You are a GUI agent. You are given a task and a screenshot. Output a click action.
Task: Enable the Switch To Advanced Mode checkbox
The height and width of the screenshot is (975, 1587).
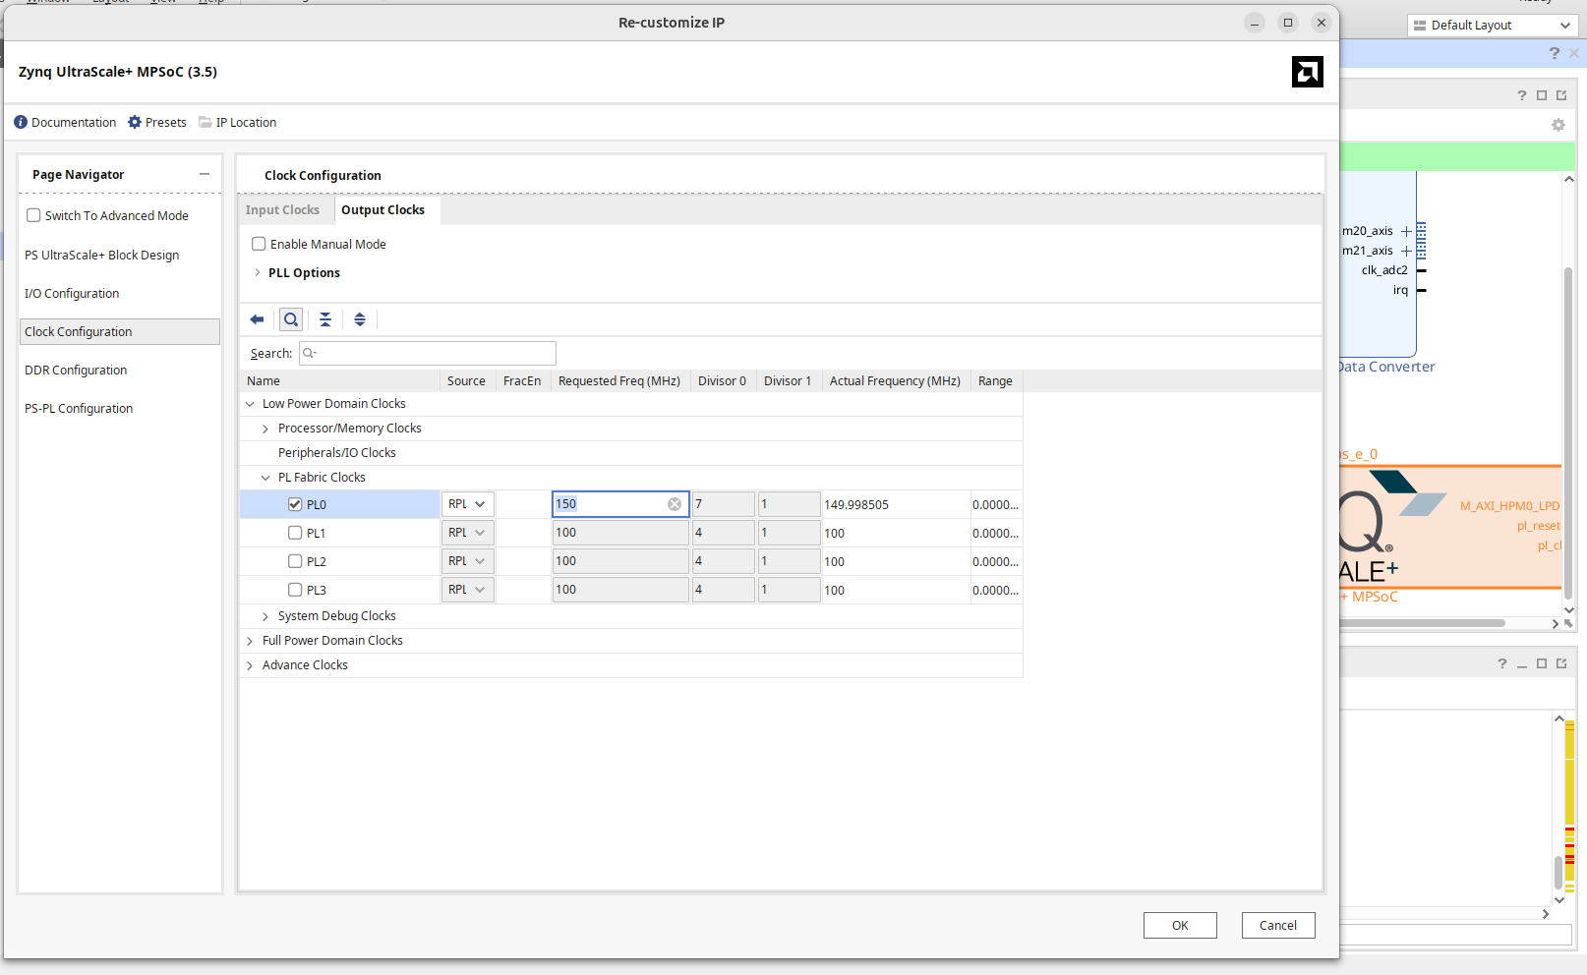pyautogui.click(x=33, y=215)
